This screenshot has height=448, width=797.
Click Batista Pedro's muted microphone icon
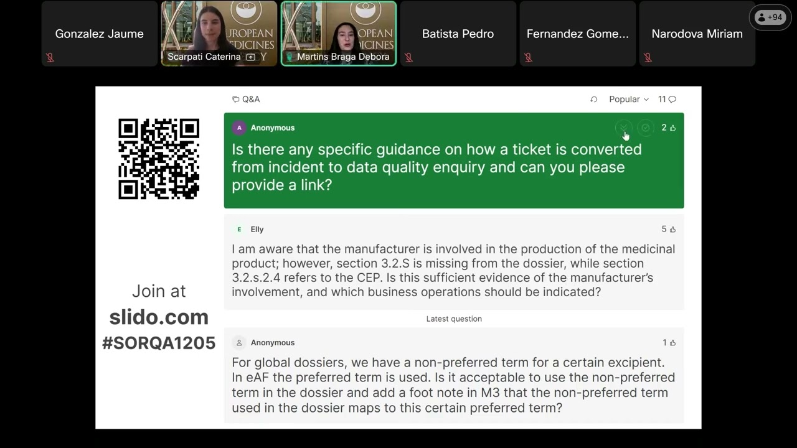pos(408,57)
